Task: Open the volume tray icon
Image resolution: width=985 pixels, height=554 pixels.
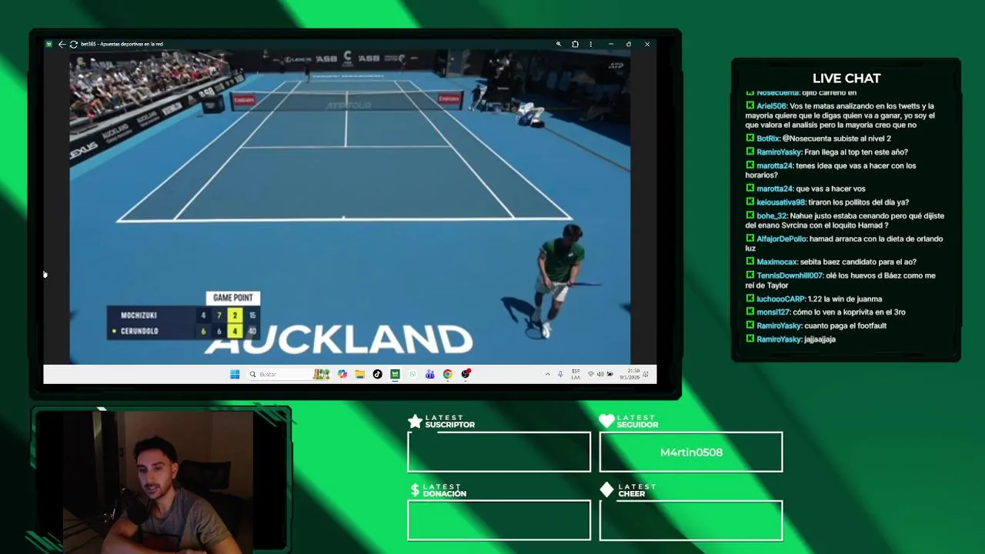Action: pyautogui.click(x=600, y=374)
